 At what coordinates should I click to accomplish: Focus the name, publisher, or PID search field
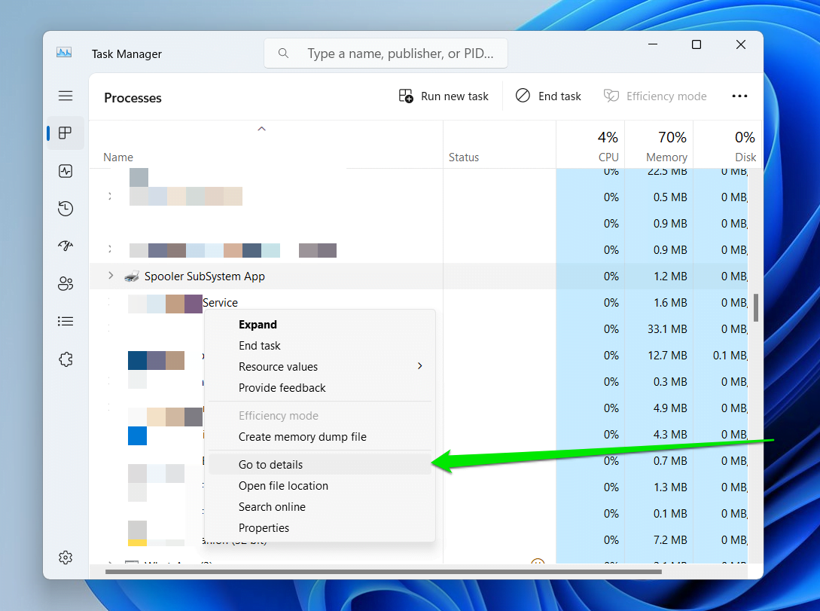click(386, 53)
